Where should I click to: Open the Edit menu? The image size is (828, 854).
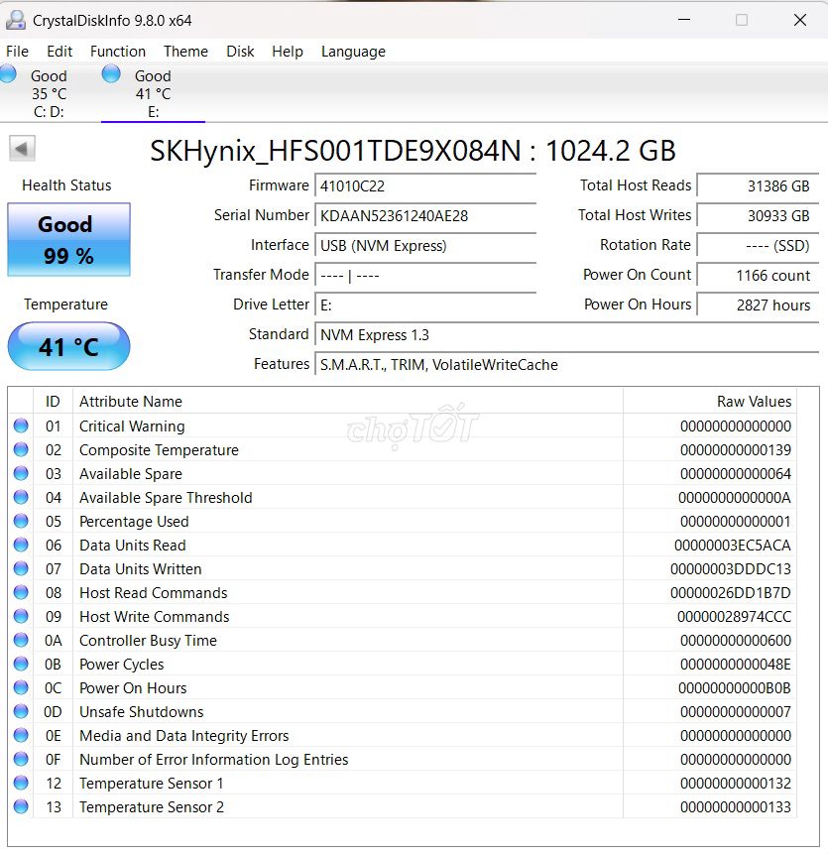tap(59, 51)
